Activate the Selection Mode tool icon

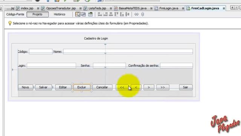point(78,14)
